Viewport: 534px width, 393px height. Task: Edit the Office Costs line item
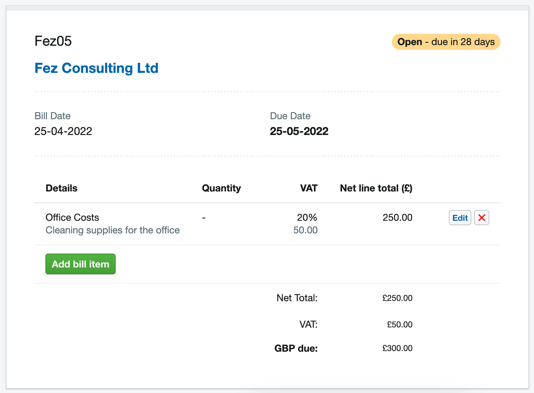coord(460,218)
